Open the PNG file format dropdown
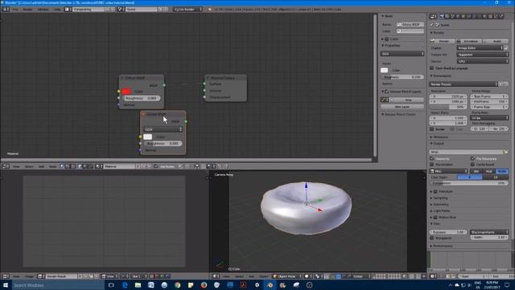The height and width of the screenshot is (290, 515). coord(448,172)
